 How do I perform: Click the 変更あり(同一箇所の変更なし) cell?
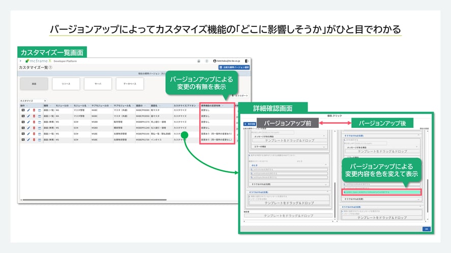point(217,140)
